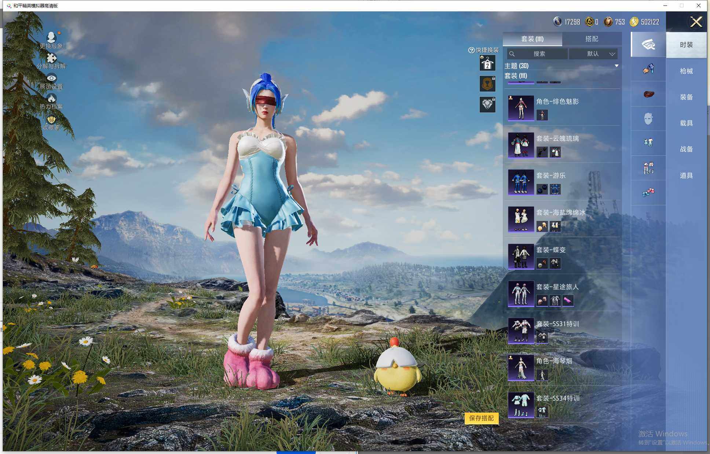Select the 套装-星途旅人 outfit thumbnail
Viewport: 710px width, 454px height.
pyautogui.click(x=520, y=293)
